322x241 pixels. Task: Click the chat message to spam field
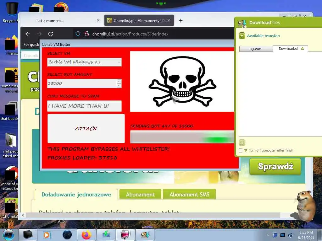coord(84,106)
